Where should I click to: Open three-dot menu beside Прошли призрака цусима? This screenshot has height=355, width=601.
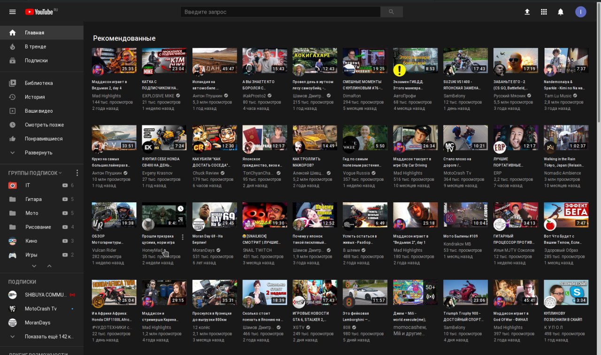point(183,237)
